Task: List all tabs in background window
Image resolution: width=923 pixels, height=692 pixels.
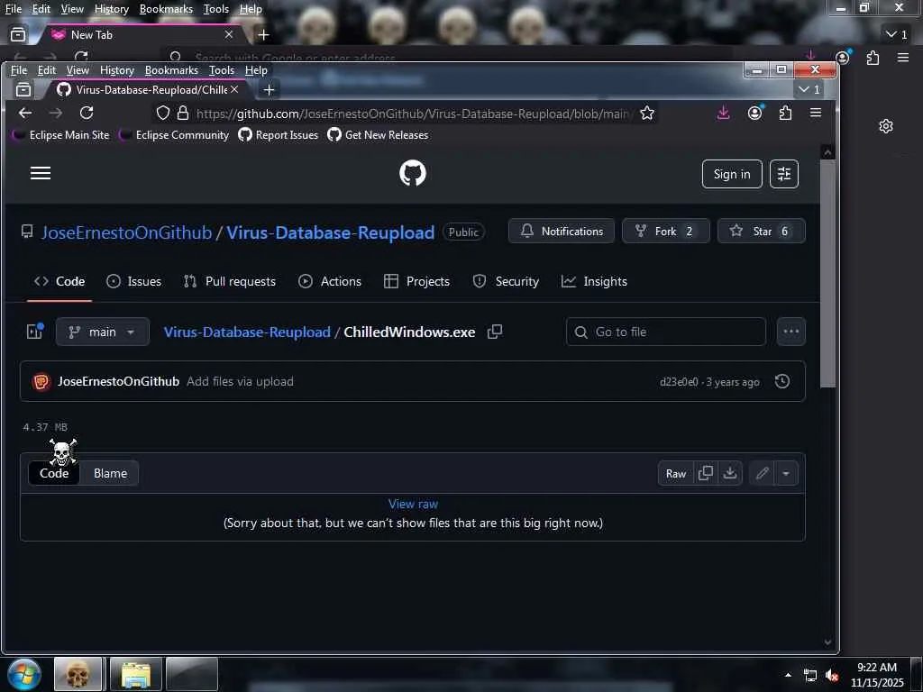Action: click(x=897, y=35)
